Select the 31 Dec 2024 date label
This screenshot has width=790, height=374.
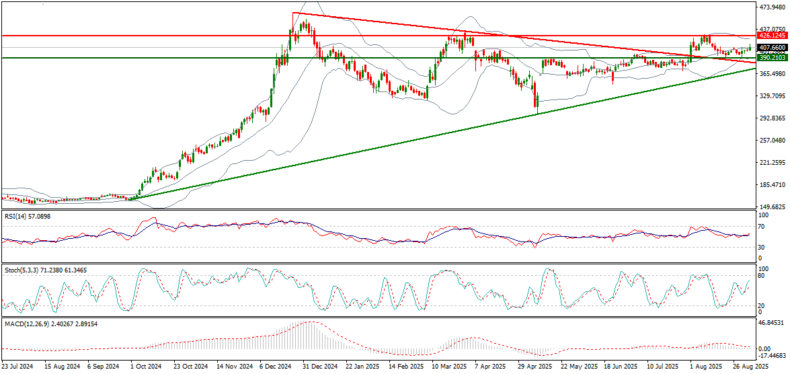(x=318, y=367)
